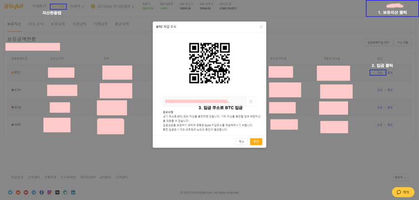Click the BTC coin icon by BTCUSD
419x200 pixels.
93,6
